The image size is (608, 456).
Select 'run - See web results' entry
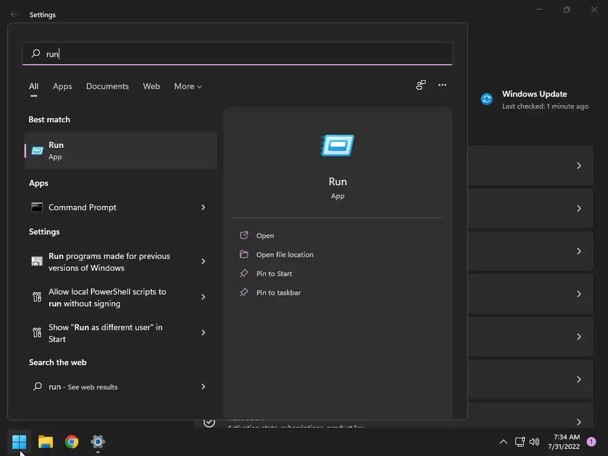[x=121, y=387]
